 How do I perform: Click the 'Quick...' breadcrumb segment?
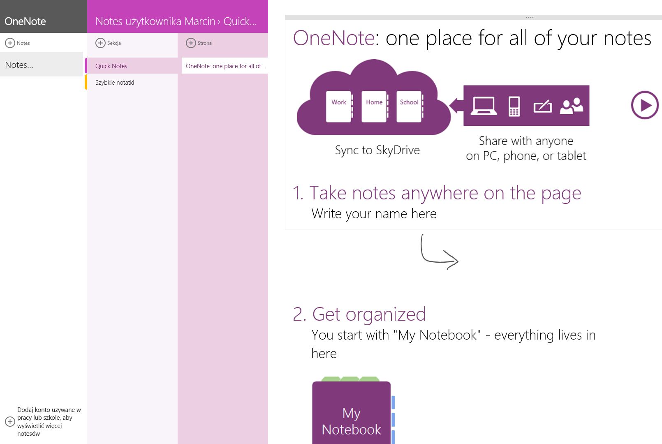point(240,21)
